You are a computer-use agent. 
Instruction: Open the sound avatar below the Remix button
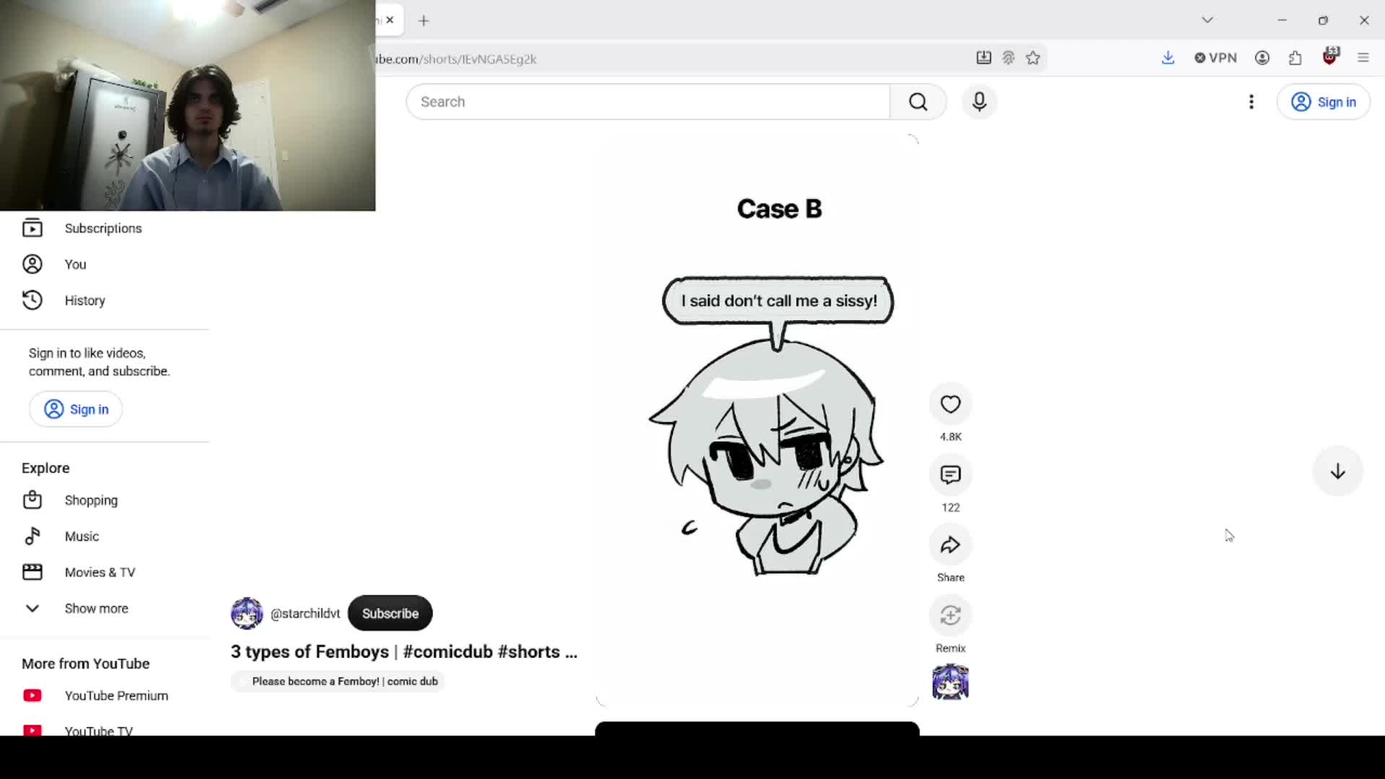pos(950,682)
